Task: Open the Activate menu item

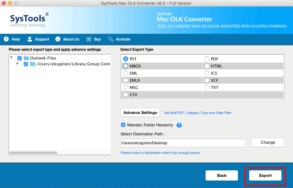Action: pyautogui.click(x=123, y=39)
